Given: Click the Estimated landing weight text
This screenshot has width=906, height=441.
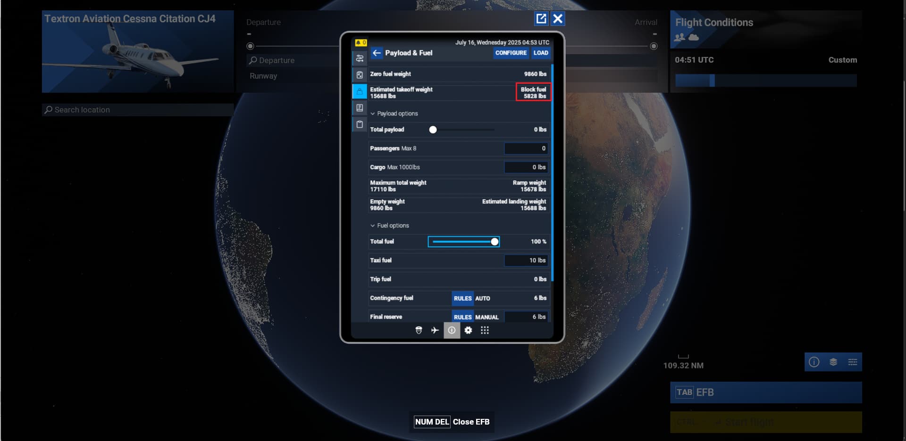Looking at the screenshot, I should [x=514, y=204].
